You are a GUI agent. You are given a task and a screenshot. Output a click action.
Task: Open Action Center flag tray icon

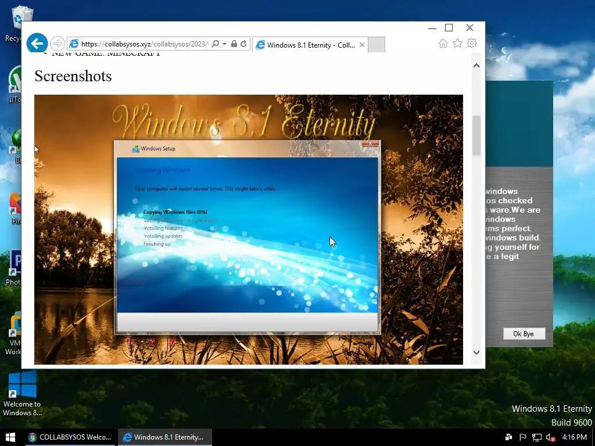pos(522,437)
